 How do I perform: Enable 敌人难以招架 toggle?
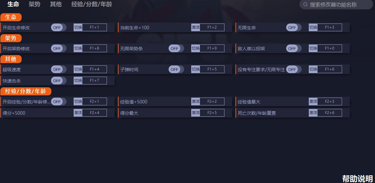point(294,49)
